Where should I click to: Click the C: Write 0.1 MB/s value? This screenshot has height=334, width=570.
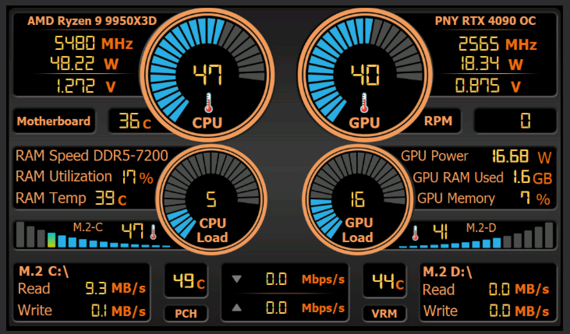tap(119, 311)
